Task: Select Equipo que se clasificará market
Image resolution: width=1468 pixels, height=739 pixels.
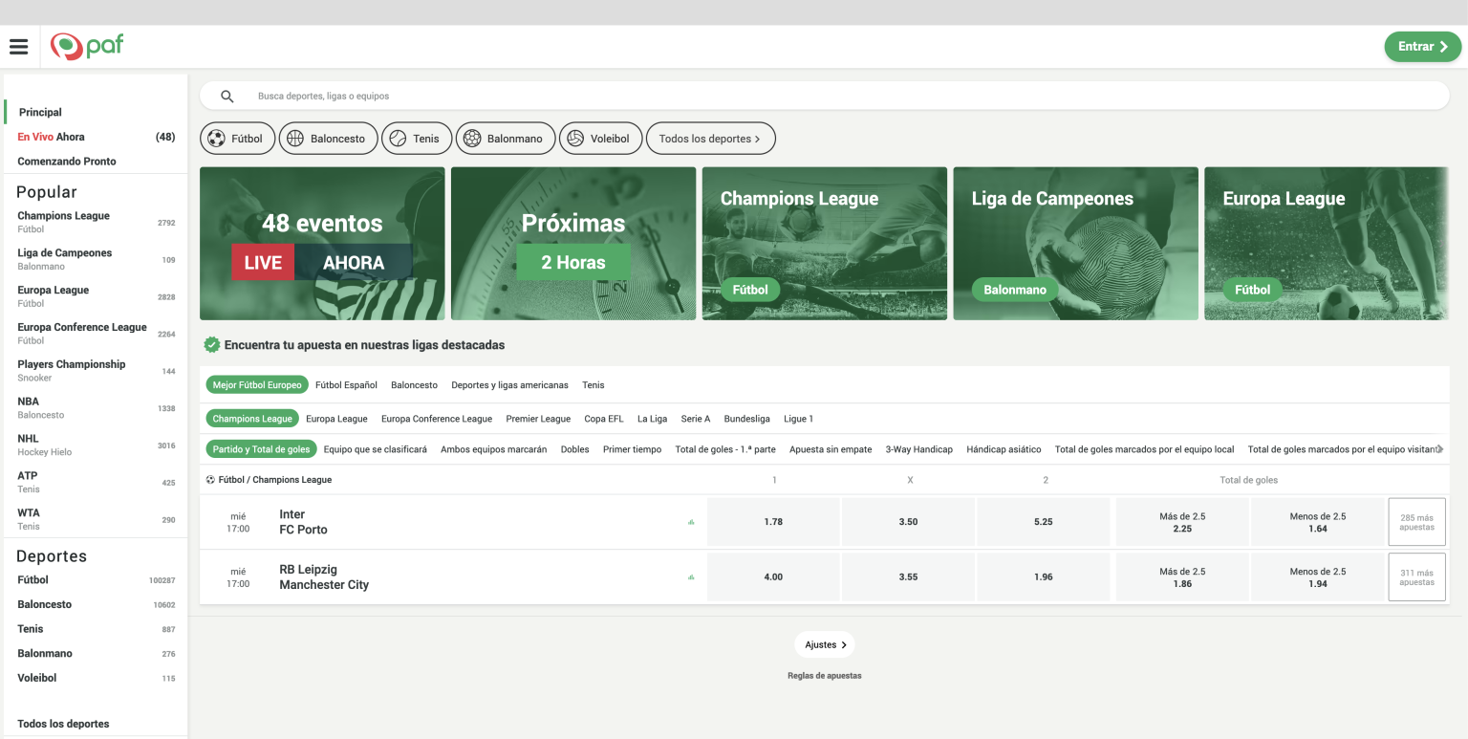Action: coord(376,449)
